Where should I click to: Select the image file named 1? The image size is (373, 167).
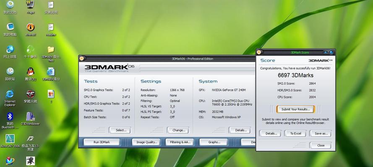pyautogui.click(x=51, y=96)
